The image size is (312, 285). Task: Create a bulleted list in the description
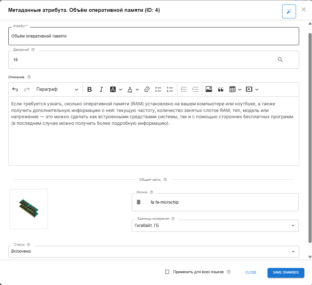pyautogui.click(x=158, y=89)
